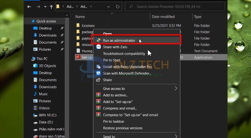Select the Licenses folder
This screenshot has width=251, height=138.
click(88, 25)
